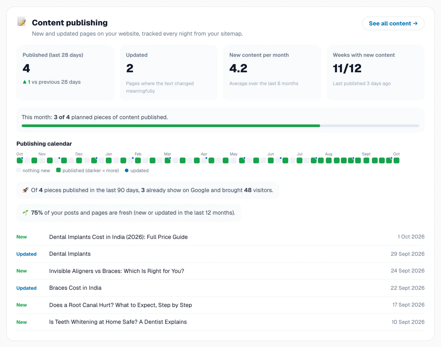Click the seedling icon beside the 75% fresh note
This screenshot has width=441, height=347.
(25, 213)
